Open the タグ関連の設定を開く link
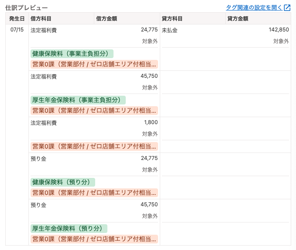Image resolution: width=296 pixels, height=250 pixels. click(254, 8)
